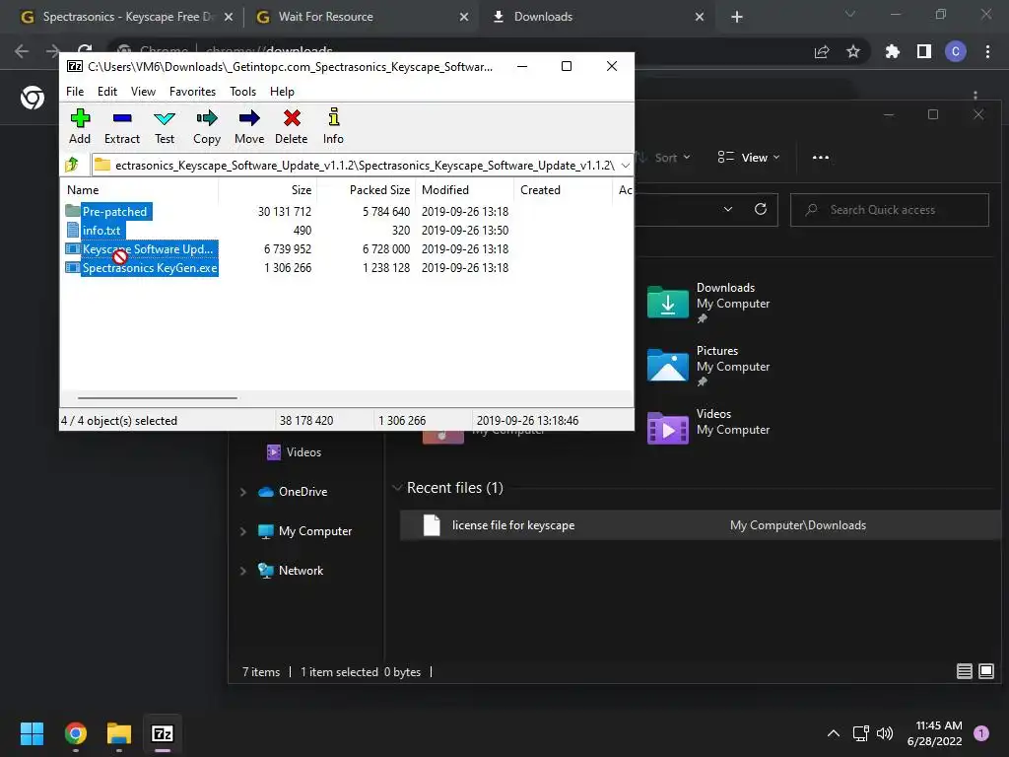Go up one folder level in 7-Zip
Screen dimensions: 1009x757
tap(72, 165)
